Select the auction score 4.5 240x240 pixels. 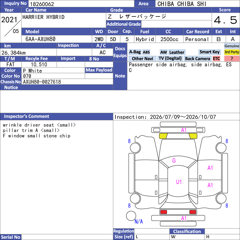tap(225, 20)
